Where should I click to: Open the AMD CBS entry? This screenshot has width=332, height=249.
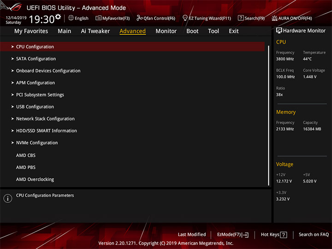26,155
